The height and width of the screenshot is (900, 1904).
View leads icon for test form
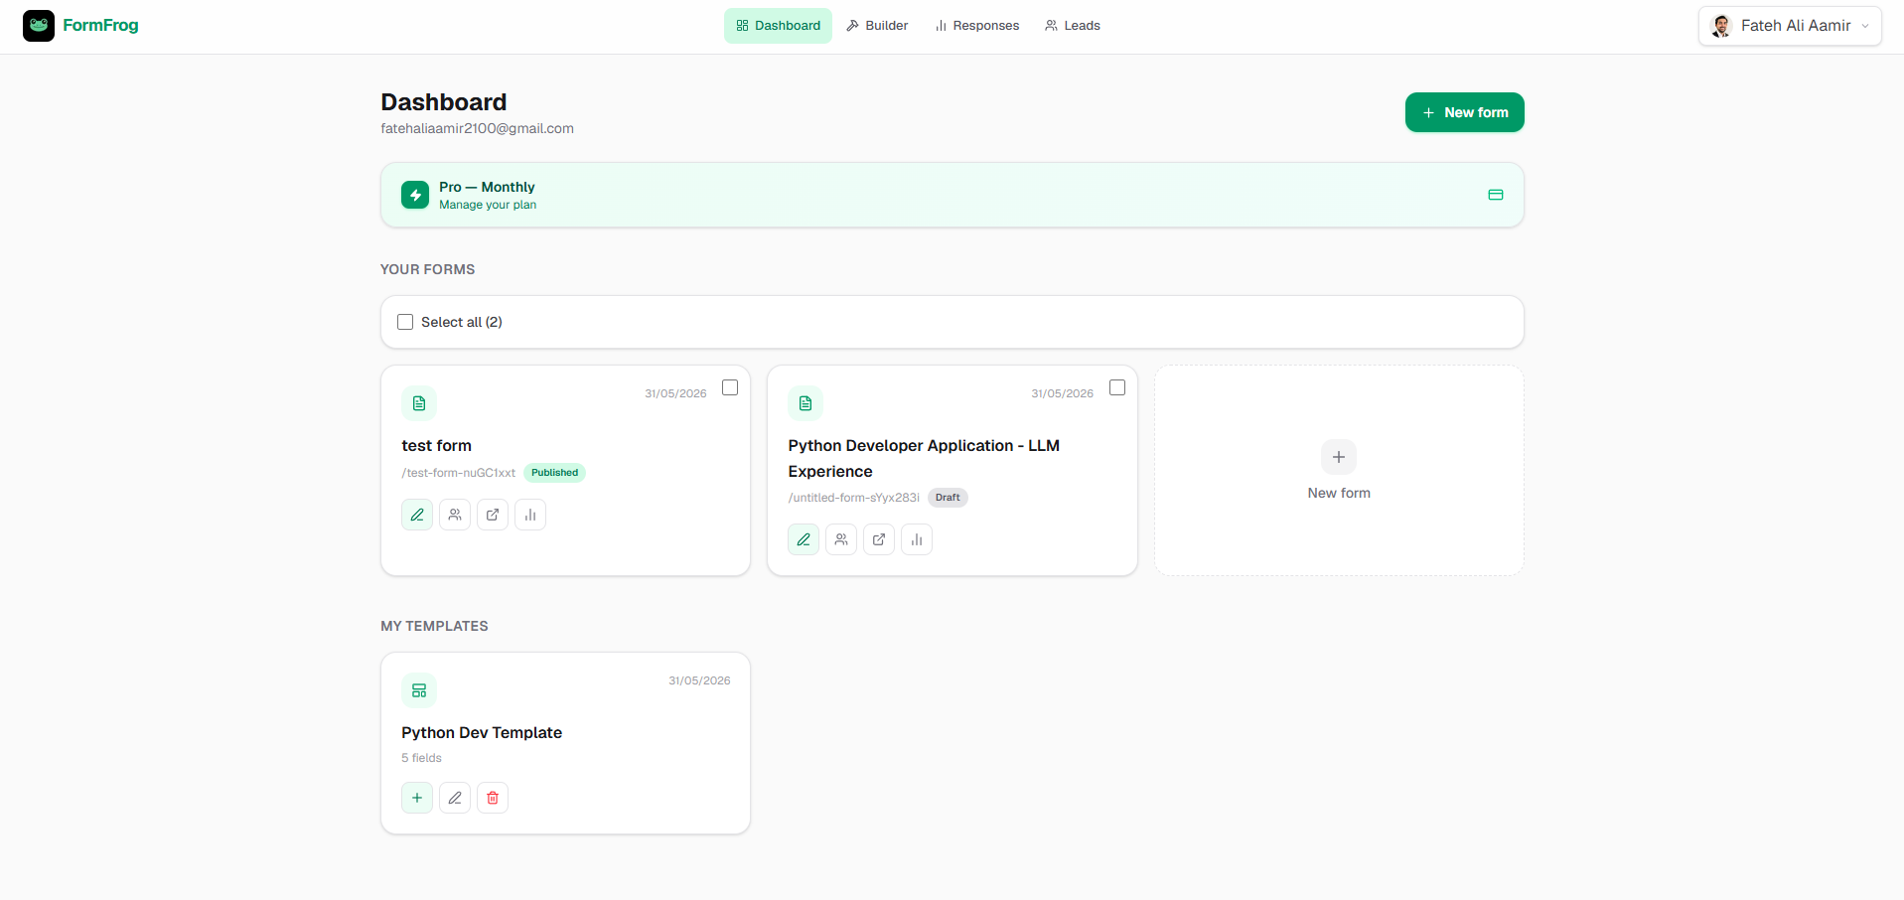pyautogui.click(x=455, y=515)
